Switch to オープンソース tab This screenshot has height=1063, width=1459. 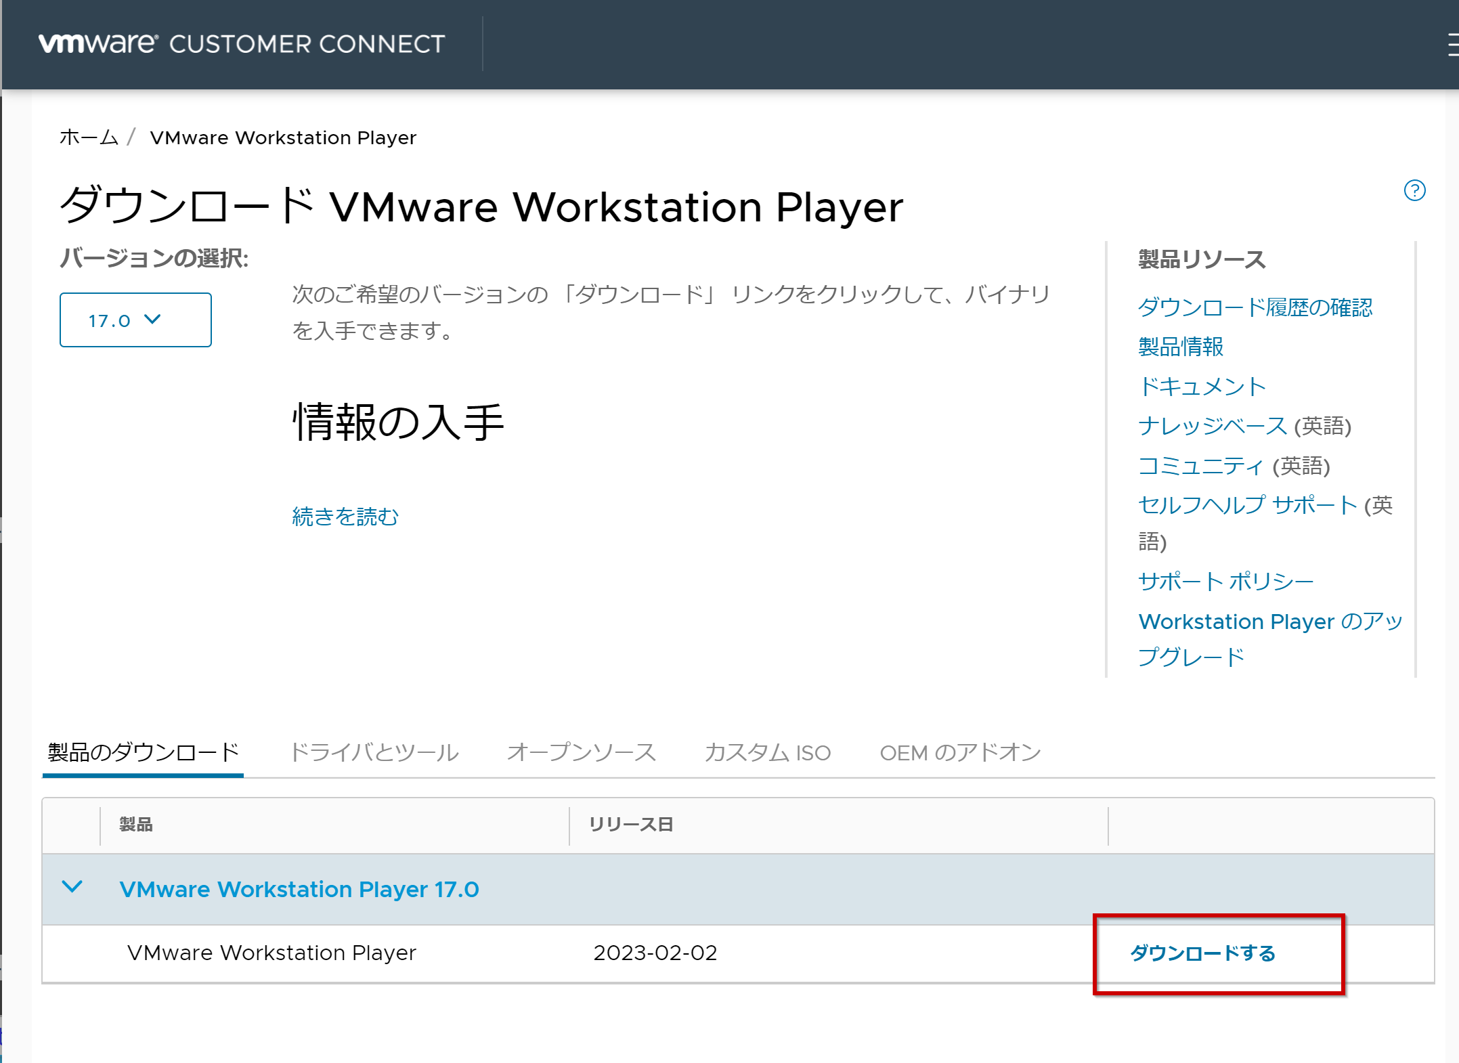(x=582, y=752)
